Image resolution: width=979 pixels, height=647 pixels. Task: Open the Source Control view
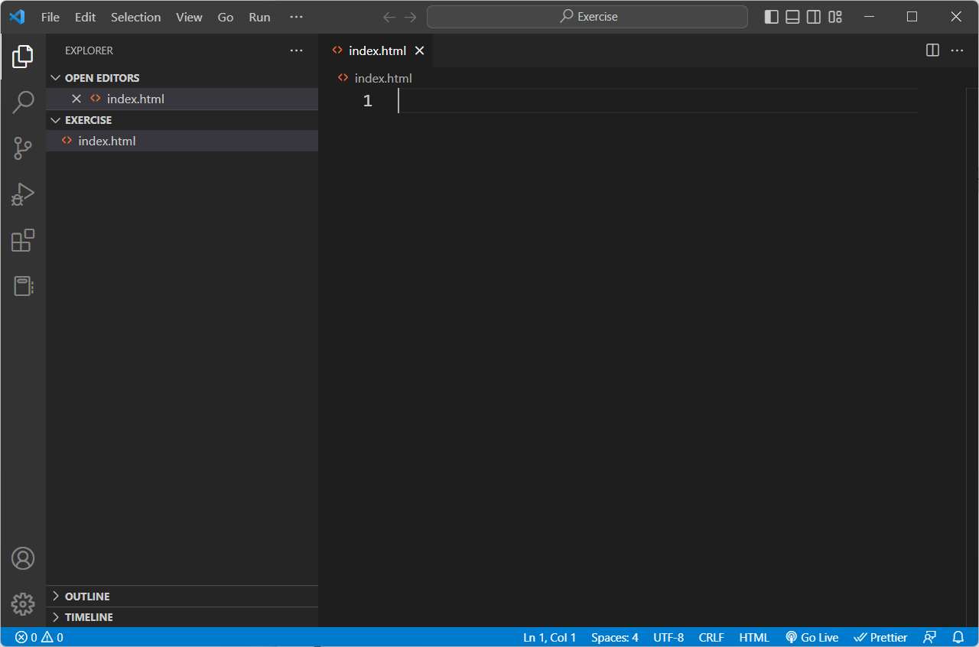(x=23, y=148)
